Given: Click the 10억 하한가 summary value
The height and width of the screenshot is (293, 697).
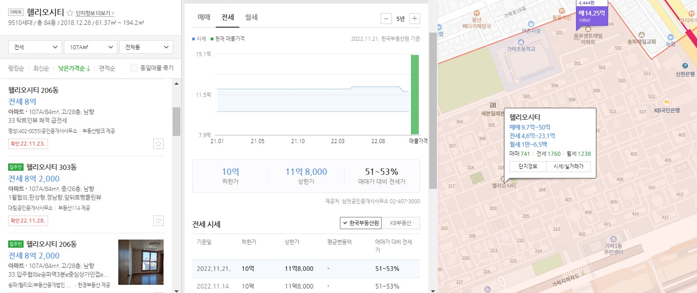Looking at the screenshot, I should (230, 172).
